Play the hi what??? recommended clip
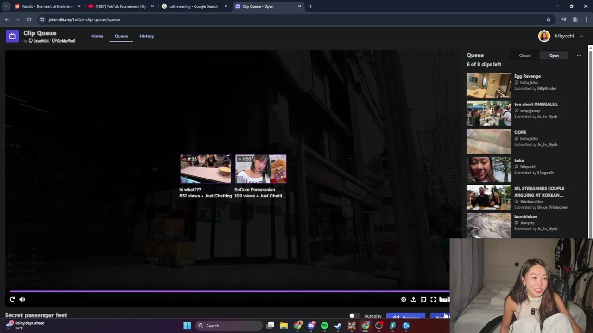593x333 pixels. coord(205,169)
